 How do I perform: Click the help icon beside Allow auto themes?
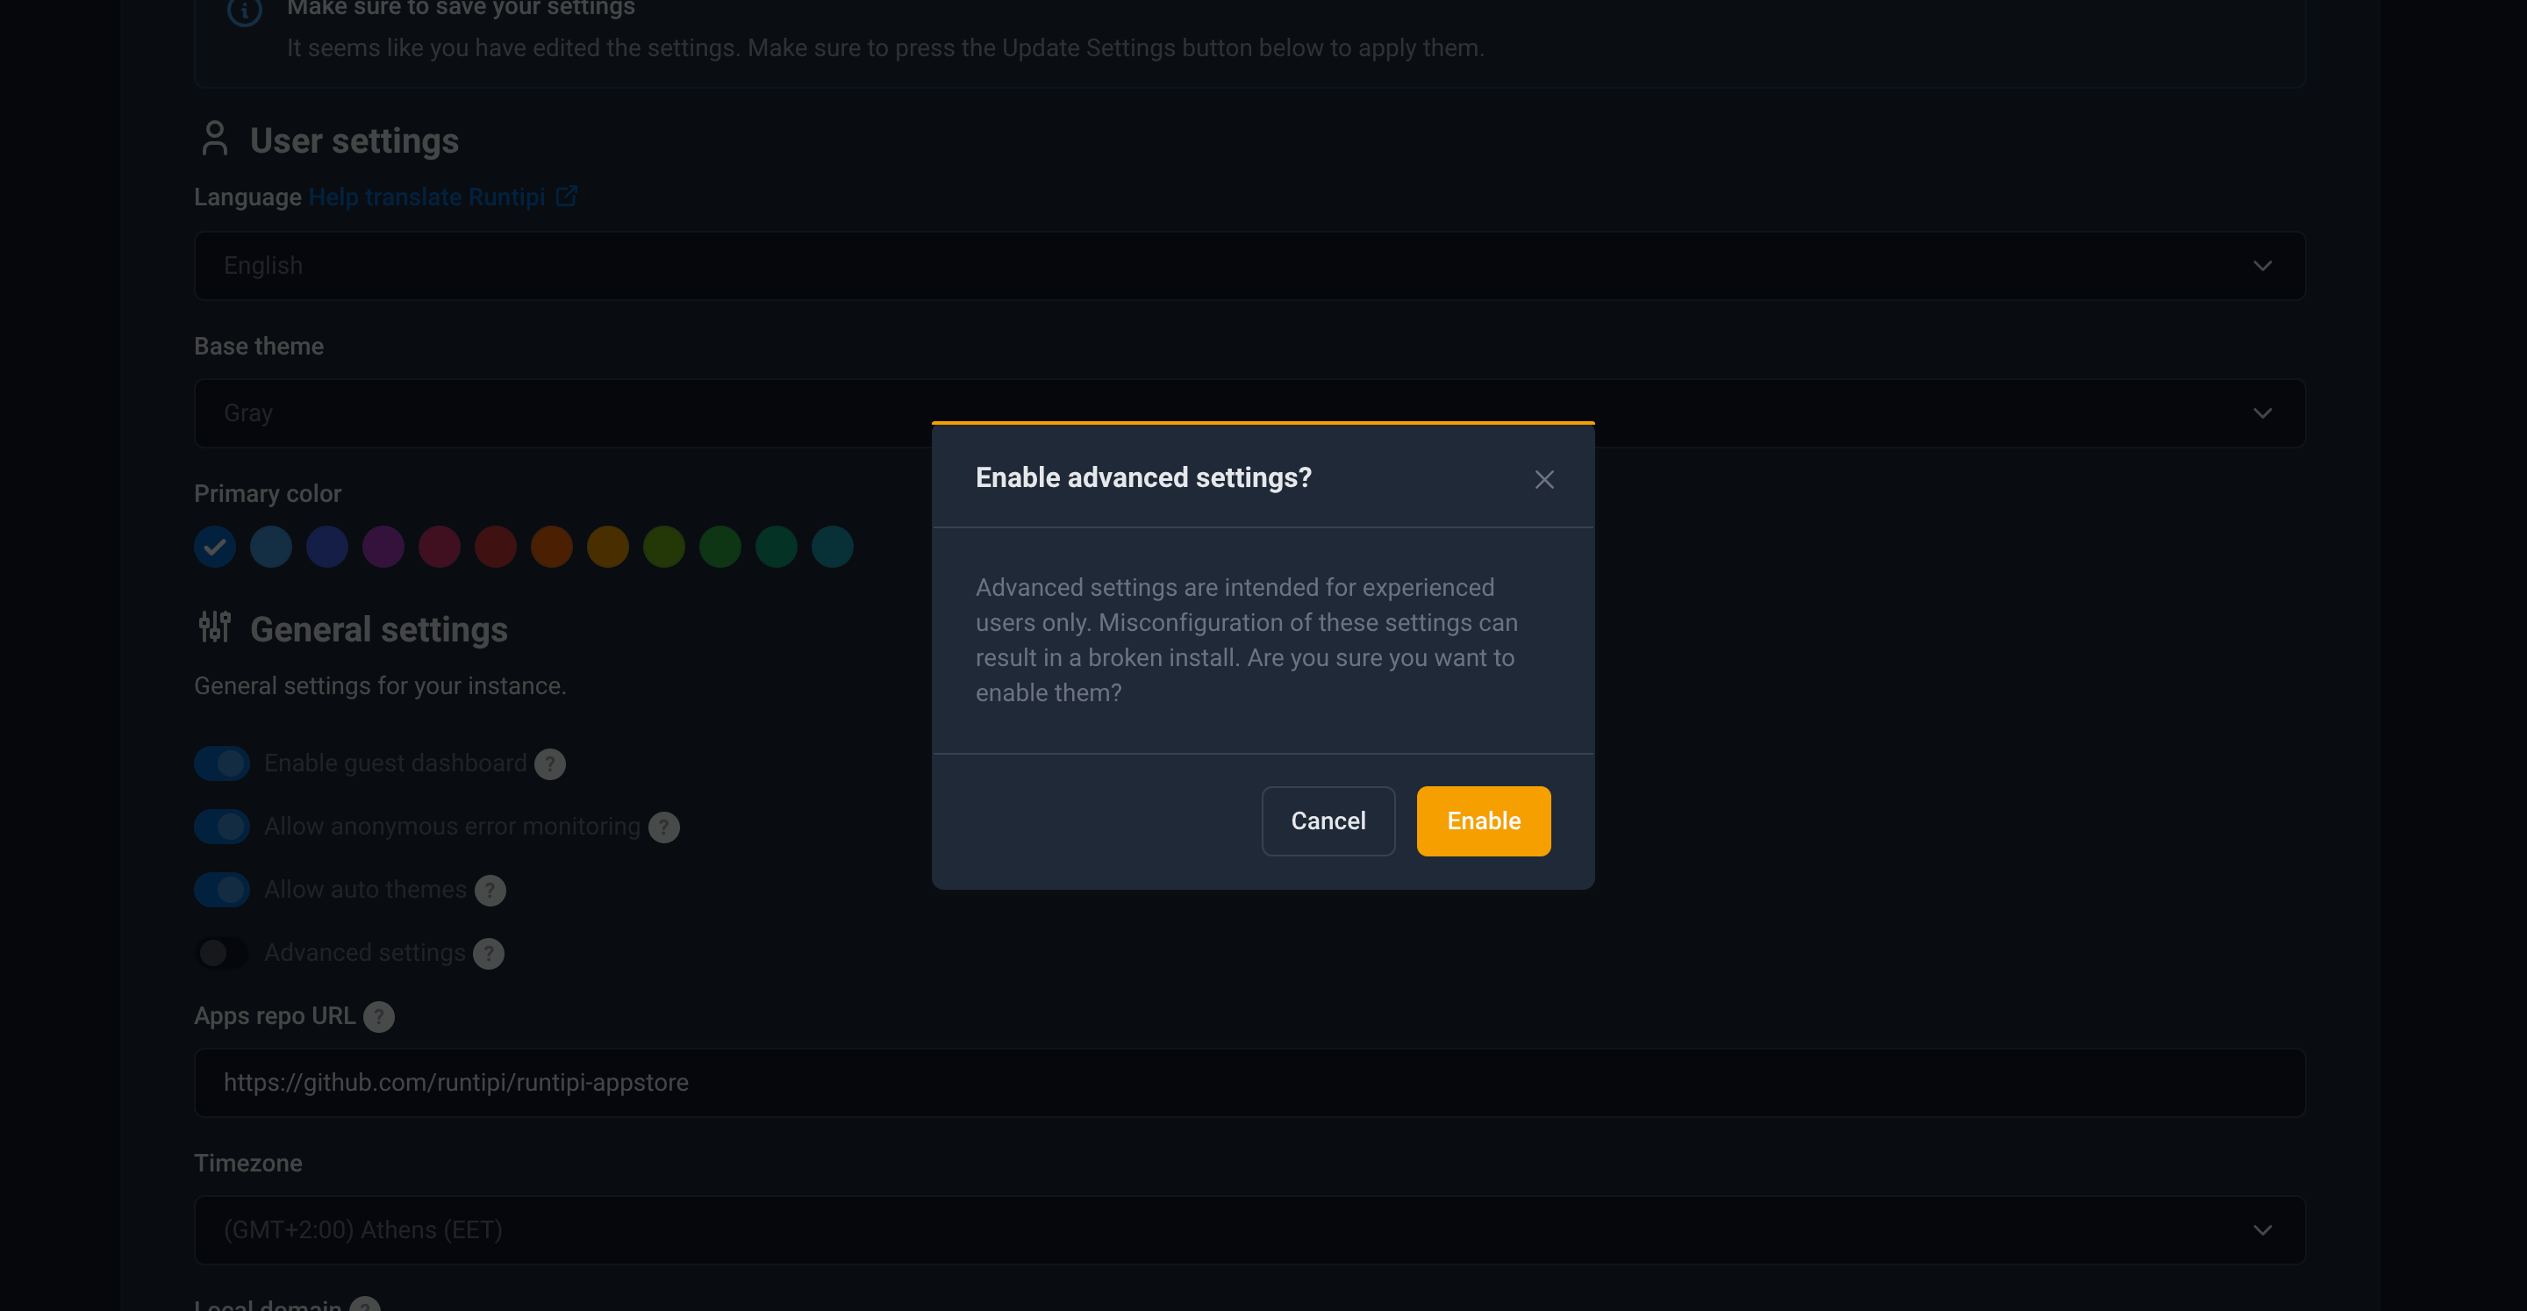click(x=490, y=890)
